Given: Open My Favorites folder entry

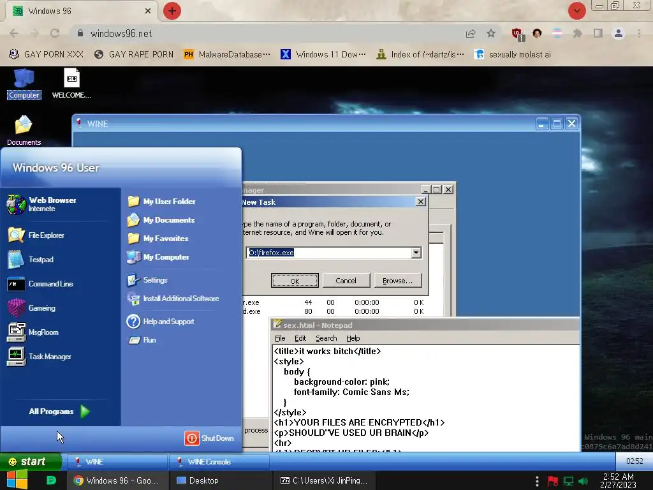Looking at the screenshot, I should (158, 239).
